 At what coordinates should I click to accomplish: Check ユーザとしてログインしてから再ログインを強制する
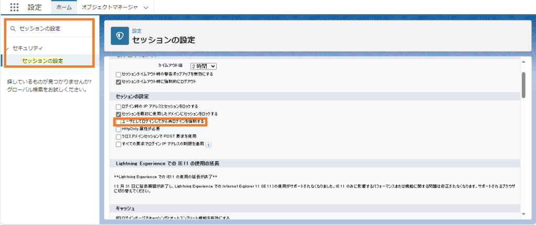point(118,122)
